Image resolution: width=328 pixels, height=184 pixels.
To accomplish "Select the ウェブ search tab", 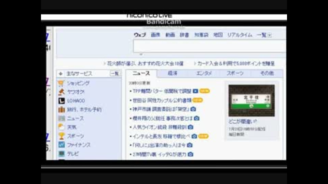I will 140,35.
